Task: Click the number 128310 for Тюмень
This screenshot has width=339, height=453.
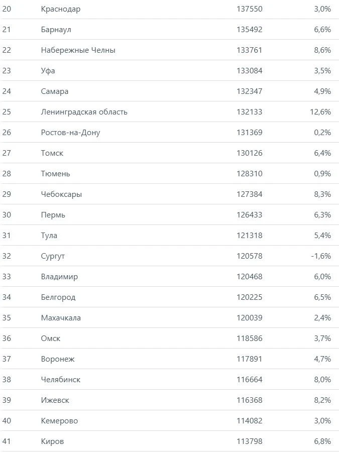Action: [250, 174]
